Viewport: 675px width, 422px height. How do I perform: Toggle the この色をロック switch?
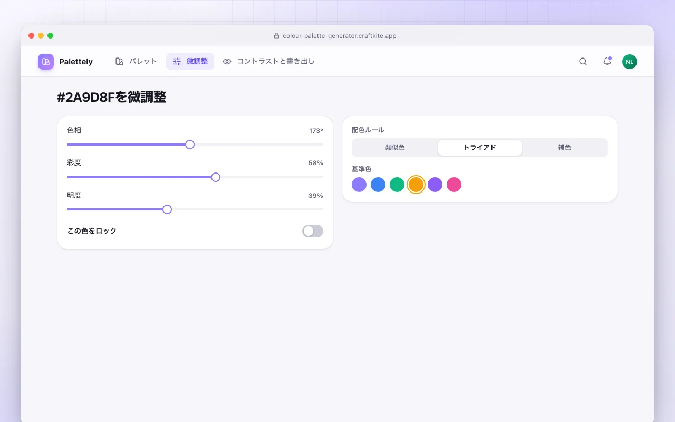(313, 231)
